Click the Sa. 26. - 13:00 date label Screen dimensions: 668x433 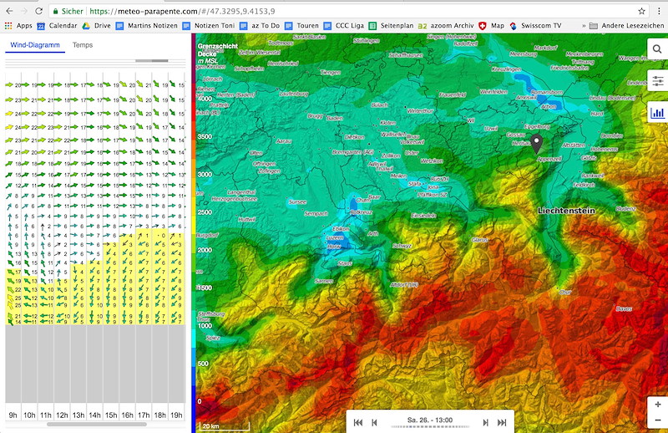coord(430,420)
